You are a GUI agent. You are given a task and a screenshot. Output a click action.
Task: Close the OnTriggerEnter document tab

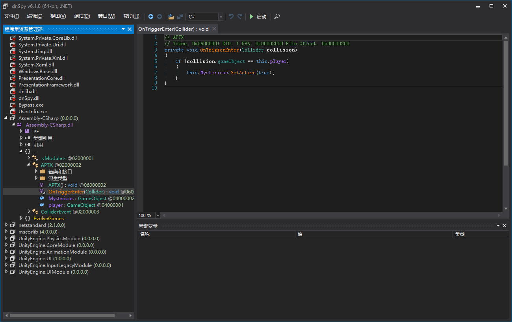tap(214, 29)
